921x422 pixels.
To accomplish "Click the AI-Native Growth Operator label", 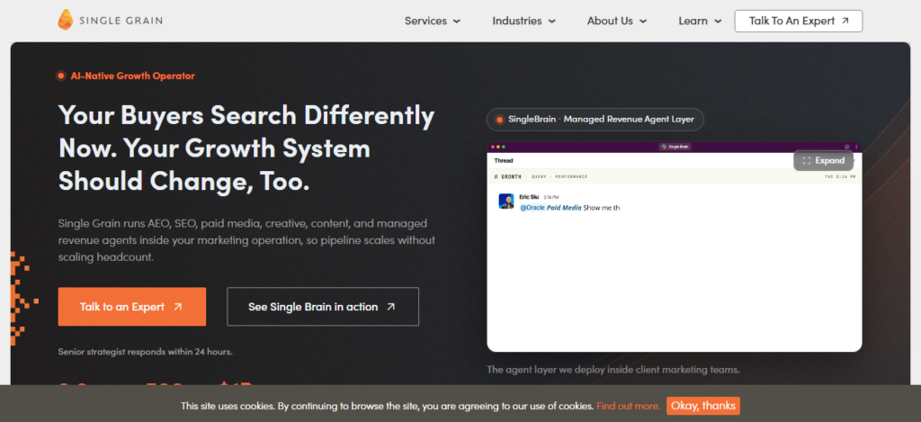I will pos(125,76).
